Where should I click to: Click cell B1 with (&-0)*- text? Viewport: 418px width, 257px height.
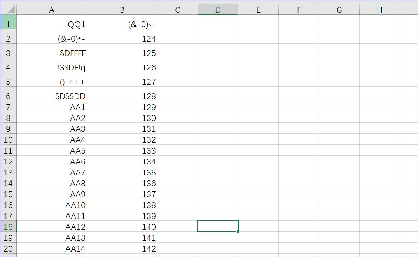pos(122,22)
